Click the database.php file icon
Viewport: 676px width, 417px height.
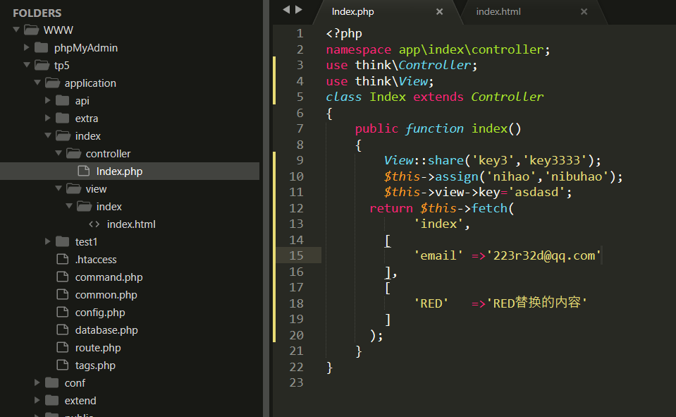[63, 330]
